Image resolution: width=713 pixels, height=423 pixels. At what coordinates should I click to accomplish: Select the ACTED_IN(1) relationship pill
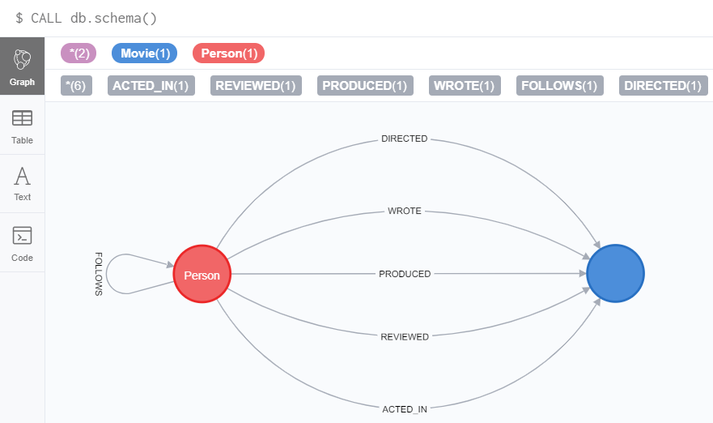pos(151,86)
